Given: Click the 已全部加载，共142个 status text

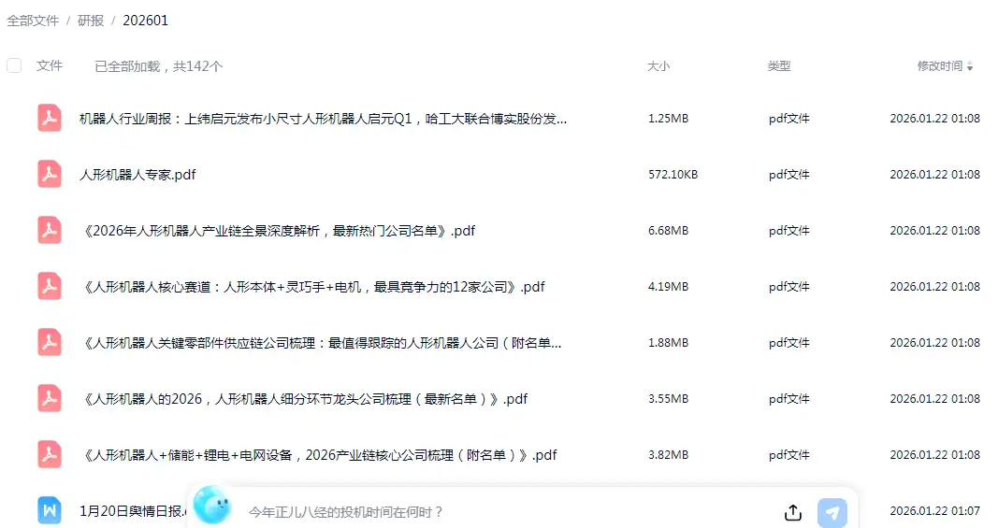Looking at the screenshot, I should click(x=158, y=66).
